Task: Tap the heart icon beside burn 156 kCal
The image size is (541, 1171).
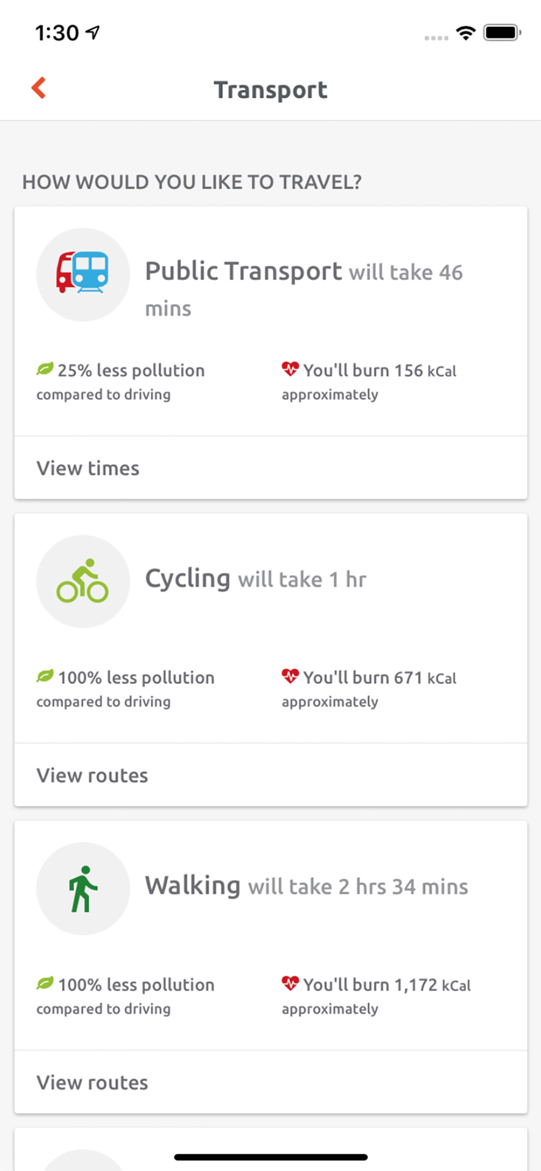Action: coord(290,369)
